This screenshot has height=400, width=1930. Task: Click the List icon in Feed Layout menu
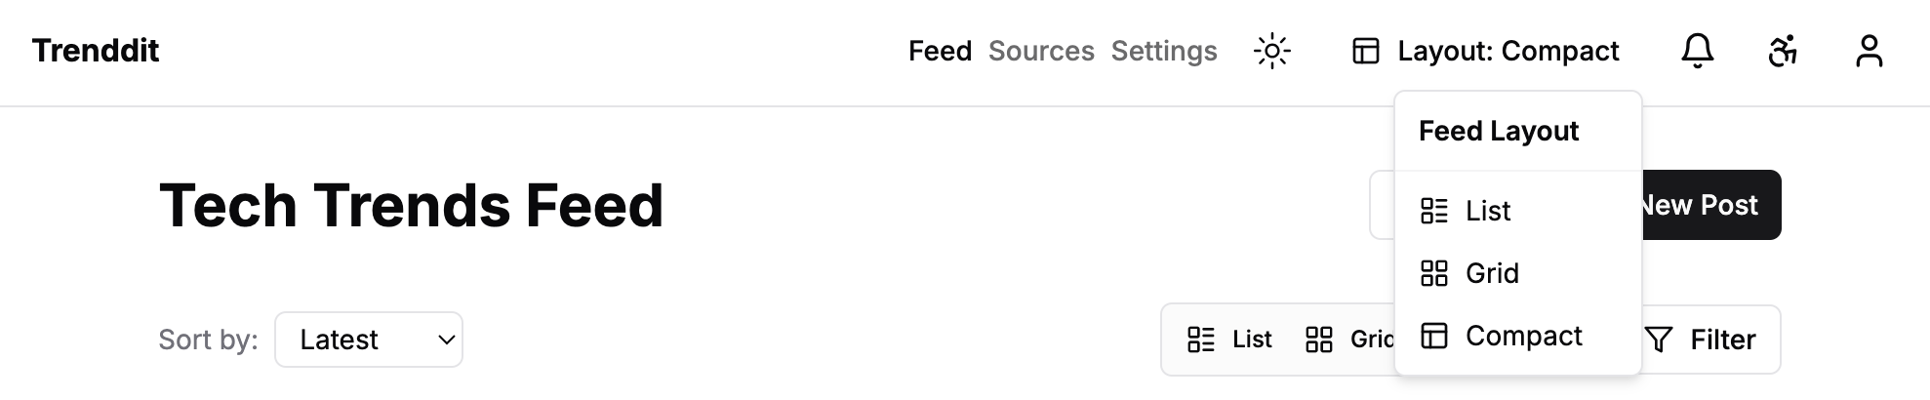point(1433,211)
